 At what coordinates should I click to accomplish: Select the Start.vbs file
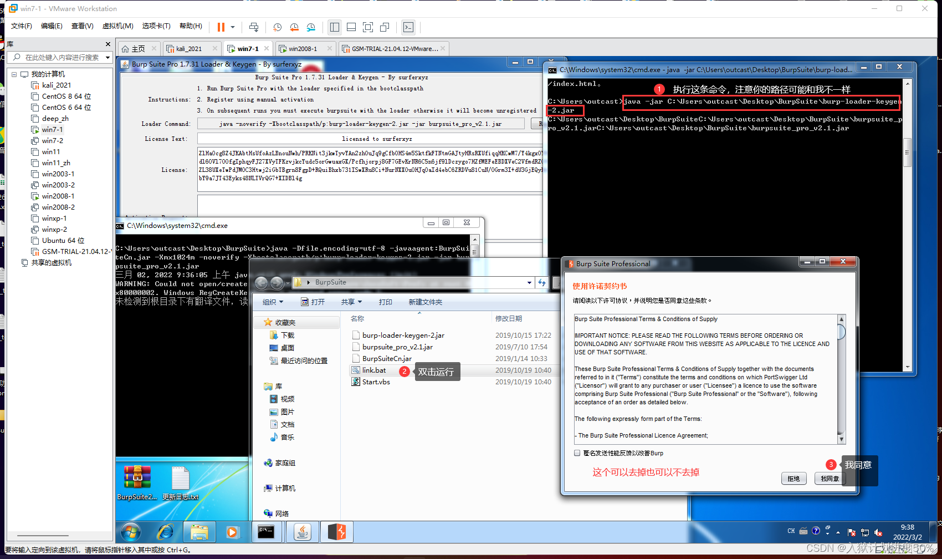376,382
